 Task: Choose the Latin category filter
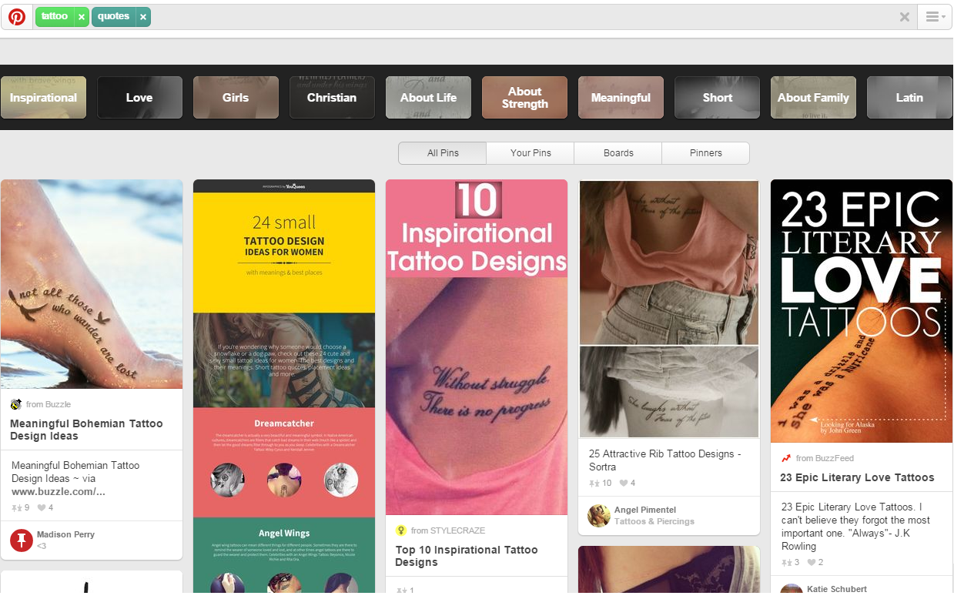[909, 98]
